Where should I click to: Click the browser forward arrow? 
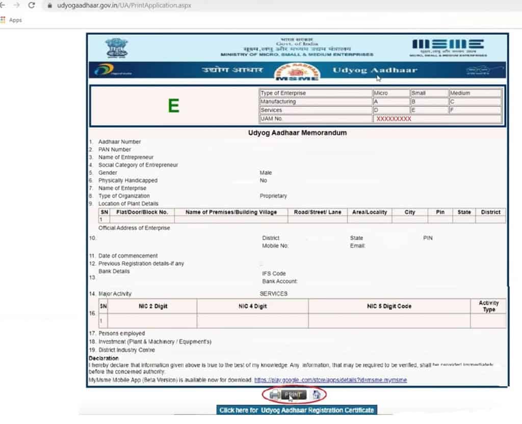click(x=16, y=5)
